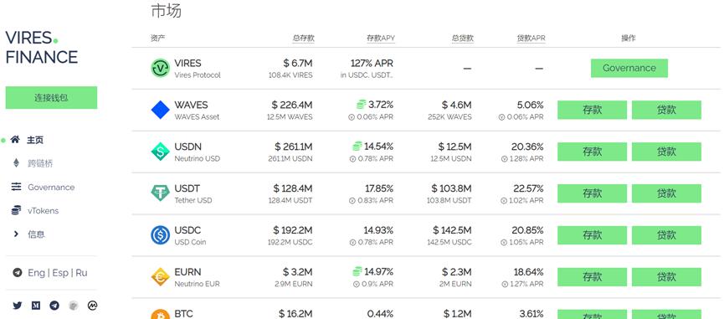The image size is (724, 319).
Task: Click the CoinMarketCap icon in footer
Action: [93, 305]
